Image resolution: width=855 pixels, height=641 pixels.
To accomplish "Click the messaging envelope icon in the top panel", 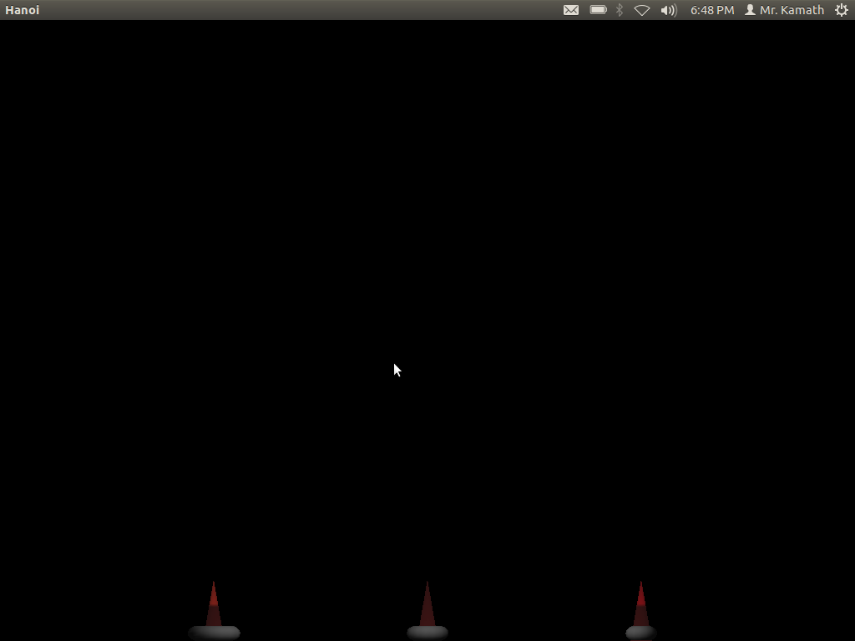I will [x=571, y=10].
